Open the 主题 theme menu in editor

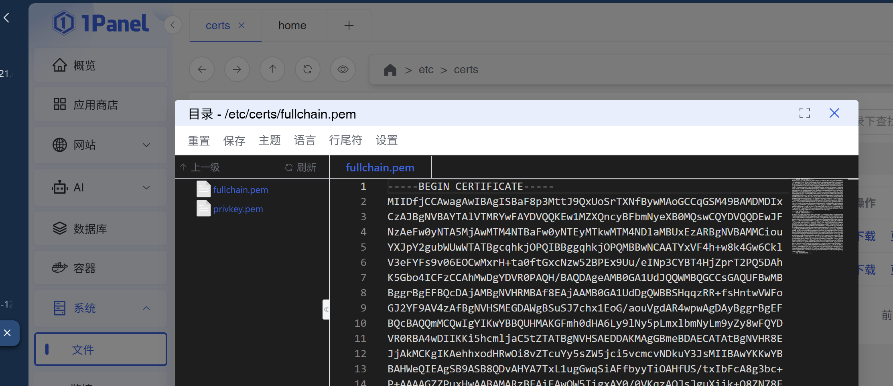click(x=269, y=141)
